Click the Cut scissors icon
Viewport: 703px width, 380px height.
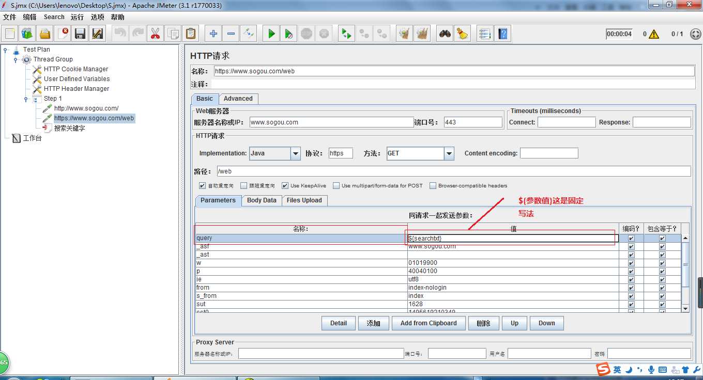click(155, 34)
